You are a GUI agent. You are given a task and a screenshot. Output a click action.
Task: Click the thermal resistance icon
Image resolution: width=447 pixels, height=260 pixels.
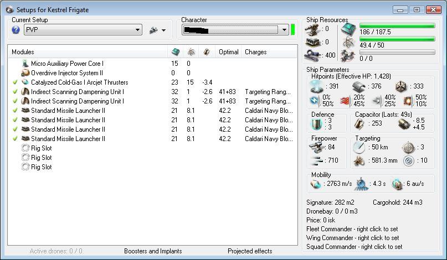346,101
